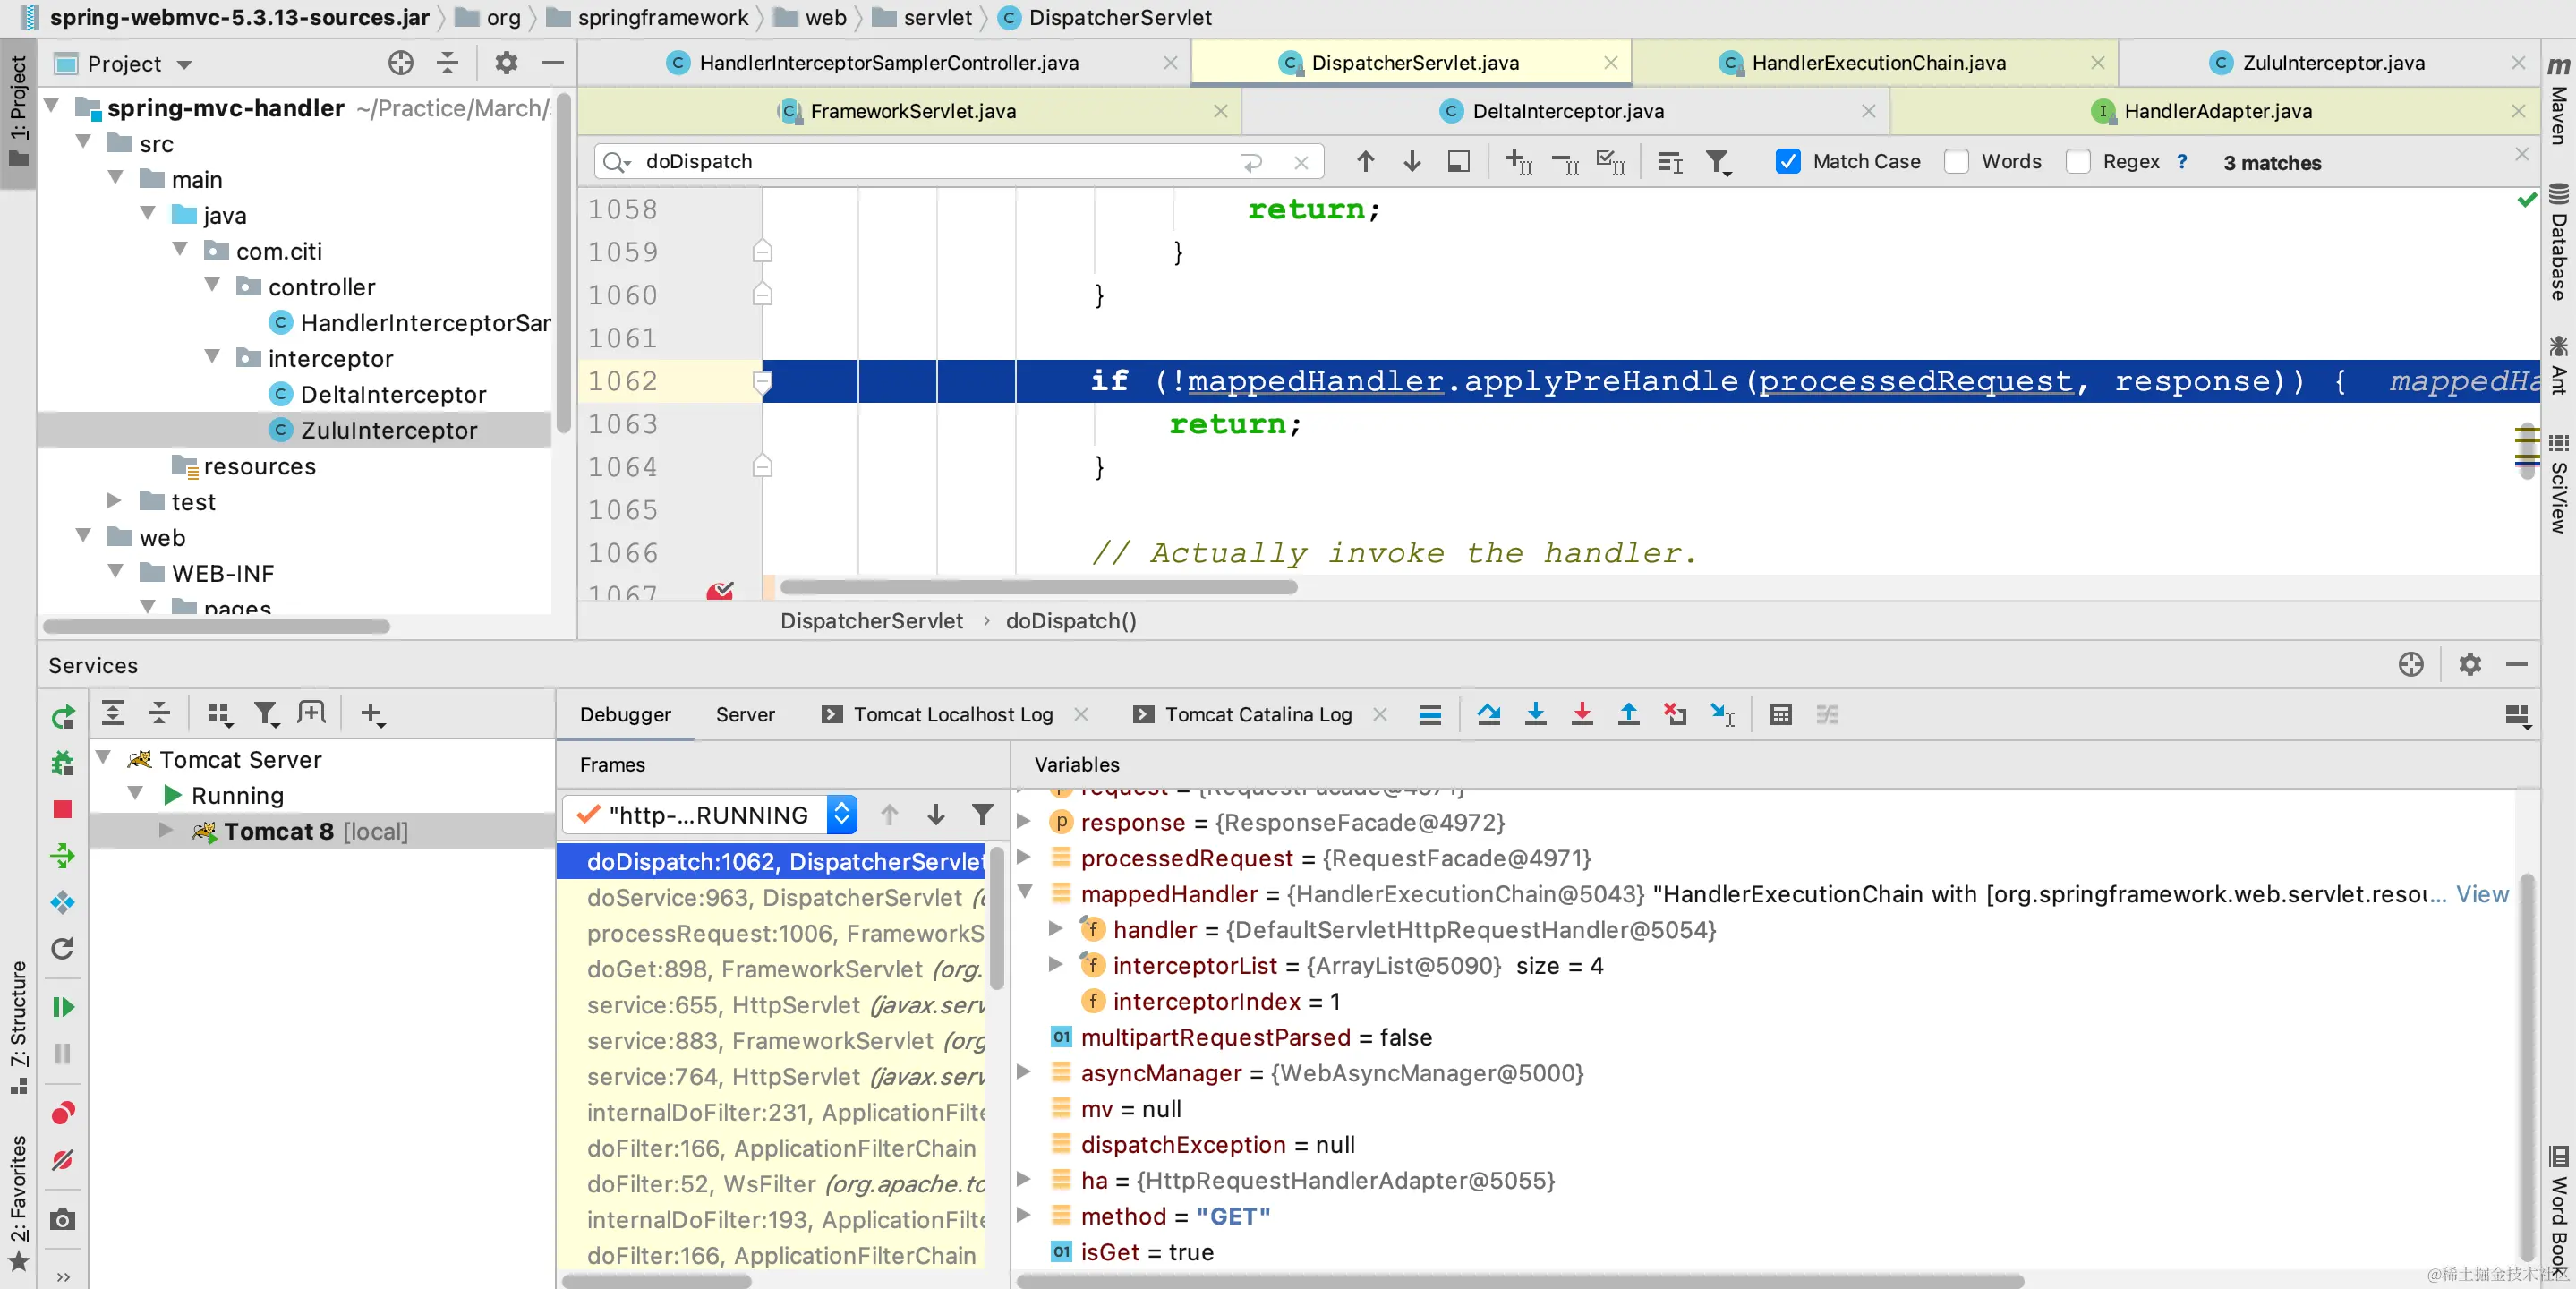
Task: Expand the test folder
Action: [115, 501]
